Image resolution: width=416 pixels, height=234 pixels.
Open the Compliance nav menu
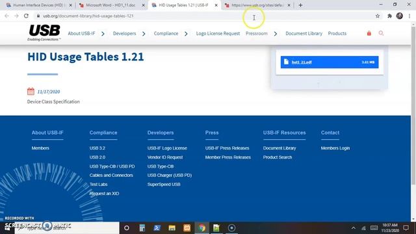coord(166,33)
